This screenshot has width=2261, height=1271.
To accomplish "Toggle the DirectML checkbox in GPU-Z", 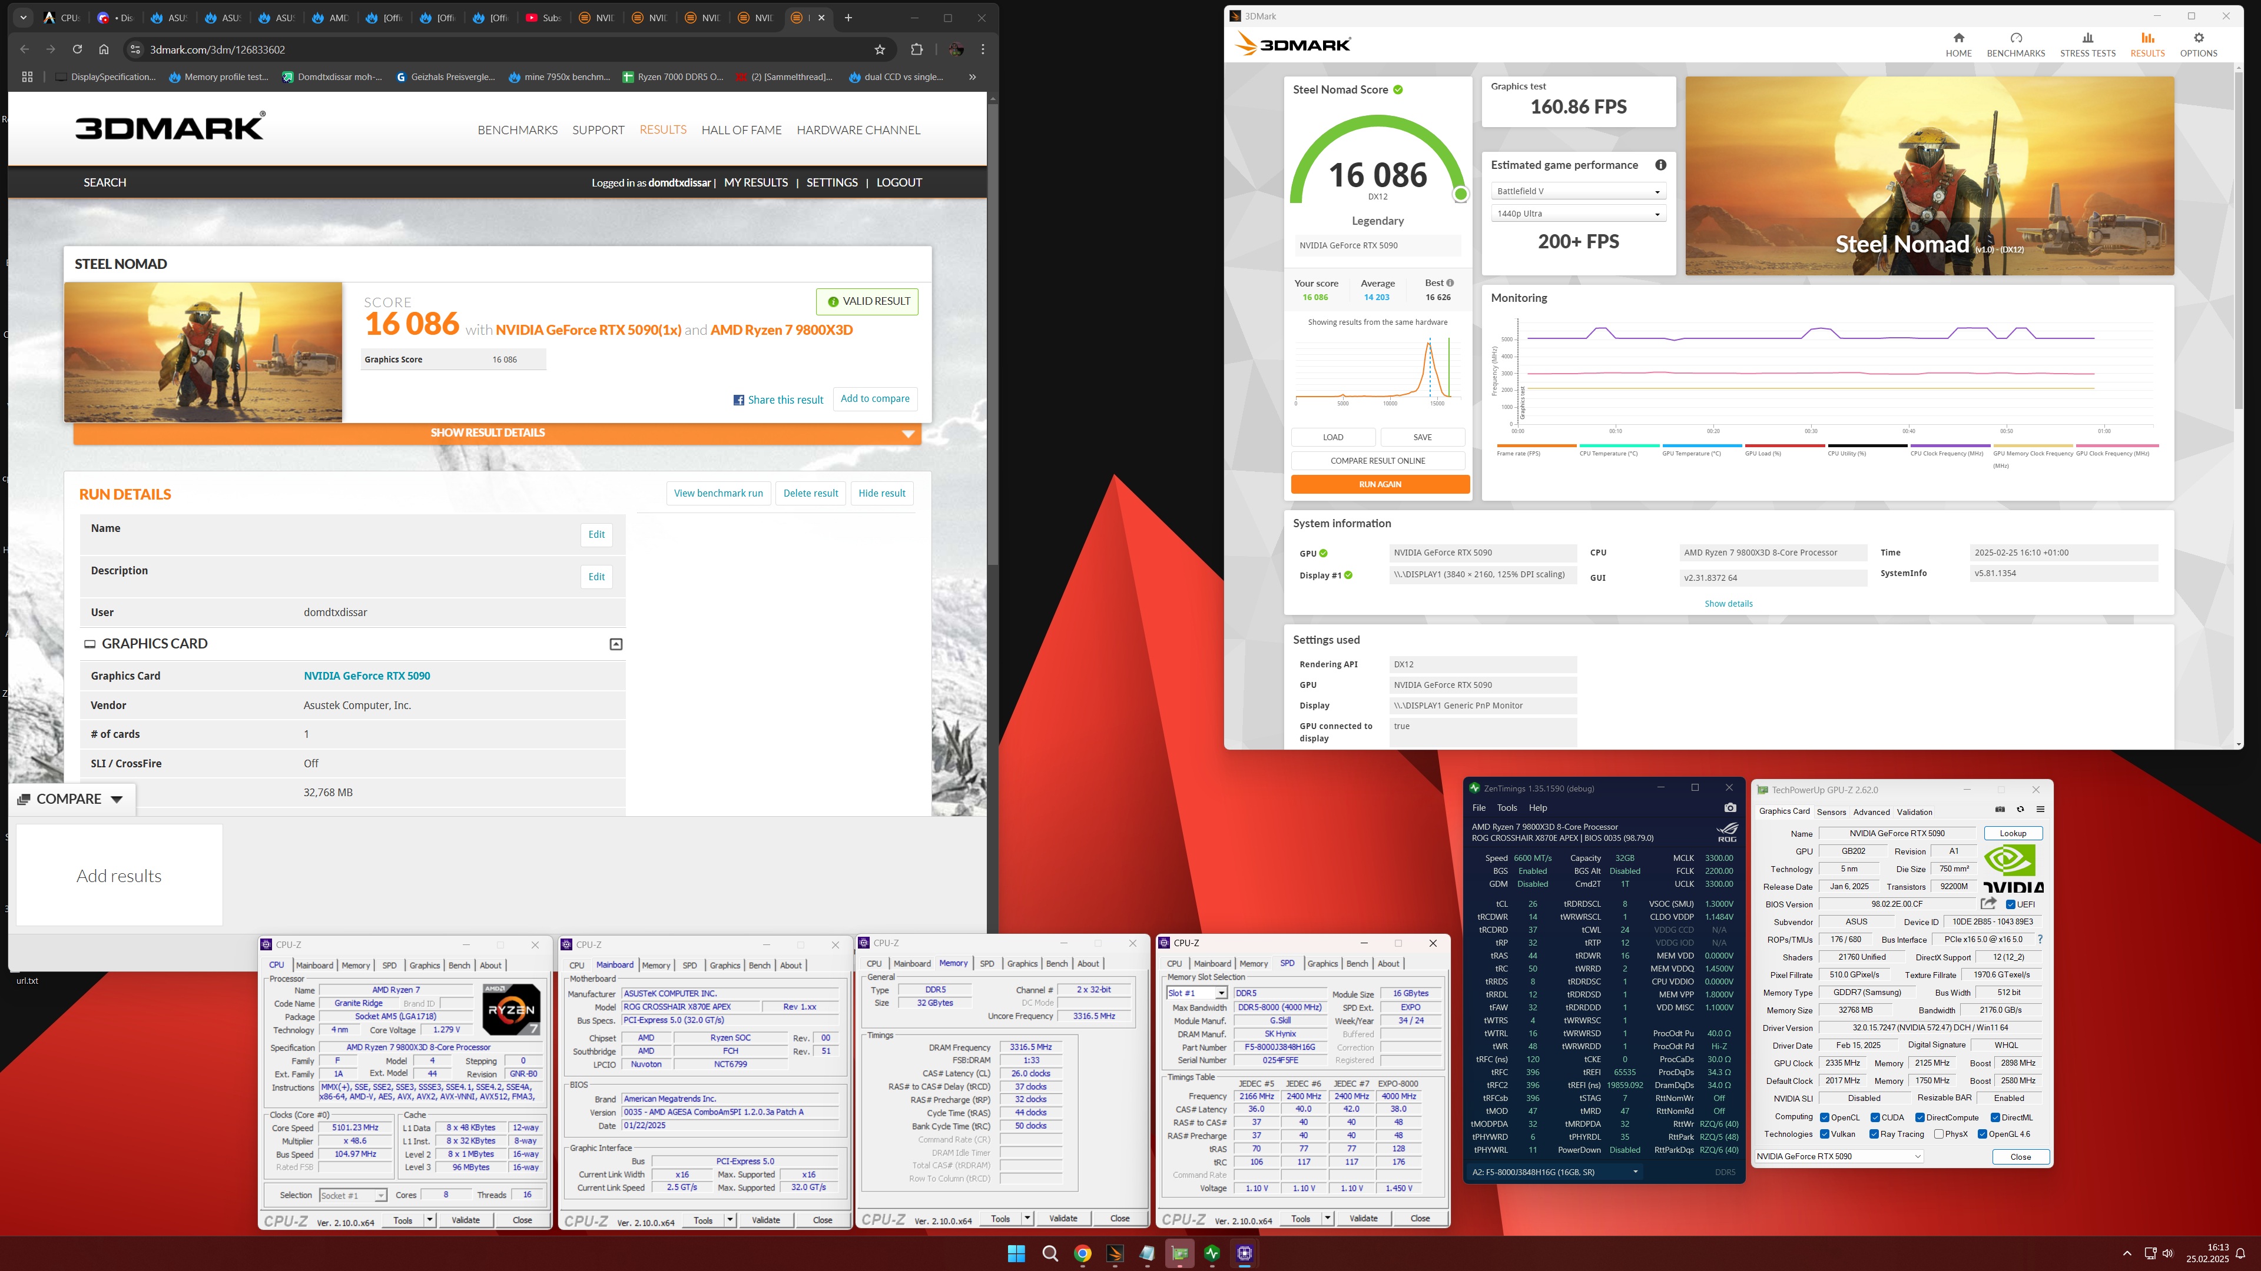I will click(x=1995, y=1117).
